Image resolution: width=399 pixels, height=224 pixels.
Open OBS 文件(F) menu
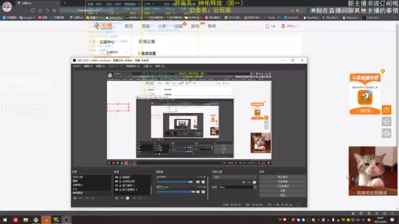tap(77, 66)
